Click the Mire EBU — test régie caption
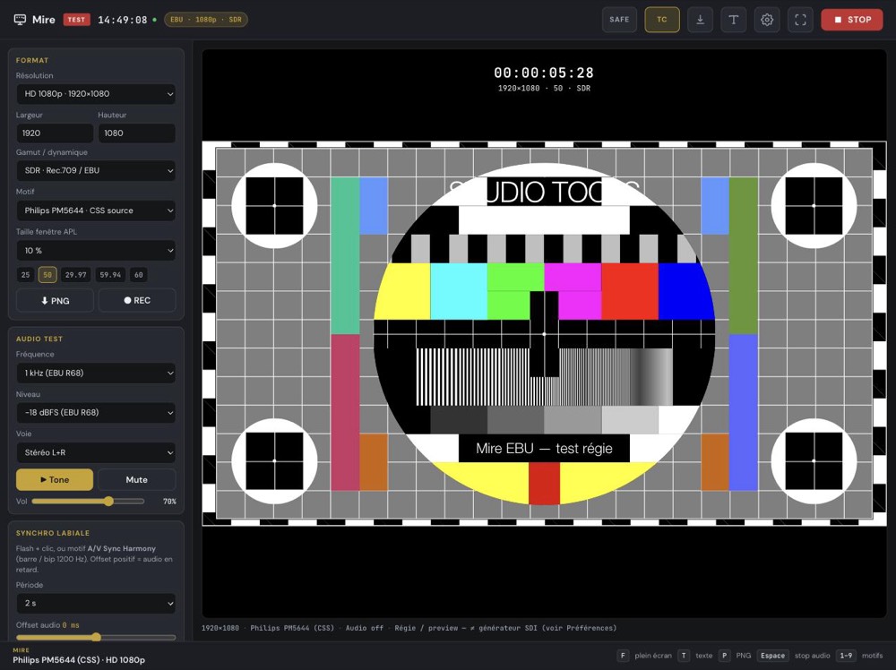 (544, 449)
